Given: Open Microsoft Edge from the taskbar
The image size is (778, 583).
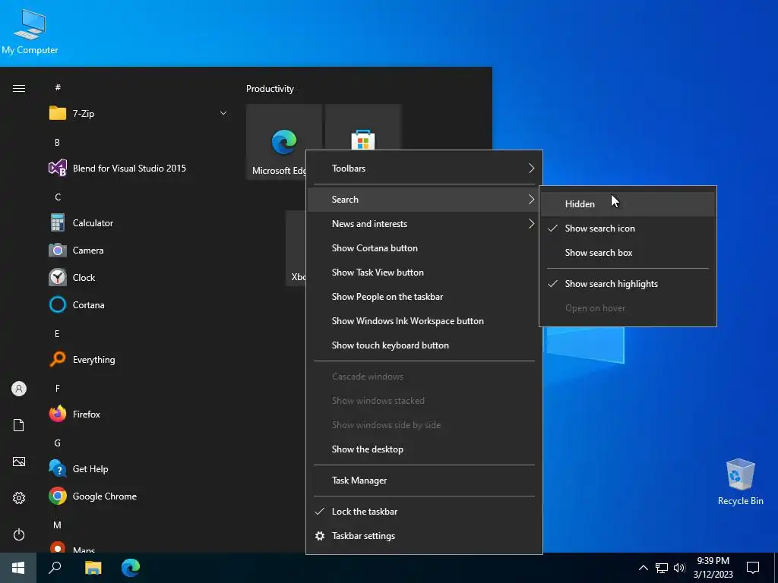Looking at the screenshot, I should click(x=131, y=568).
